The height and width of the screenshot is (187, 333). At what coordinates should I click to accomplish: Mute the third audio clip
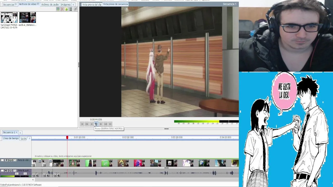click(59, 175)
